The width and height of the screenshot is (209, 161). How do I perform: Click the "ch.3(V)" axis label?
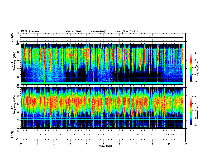coord(13,135)
